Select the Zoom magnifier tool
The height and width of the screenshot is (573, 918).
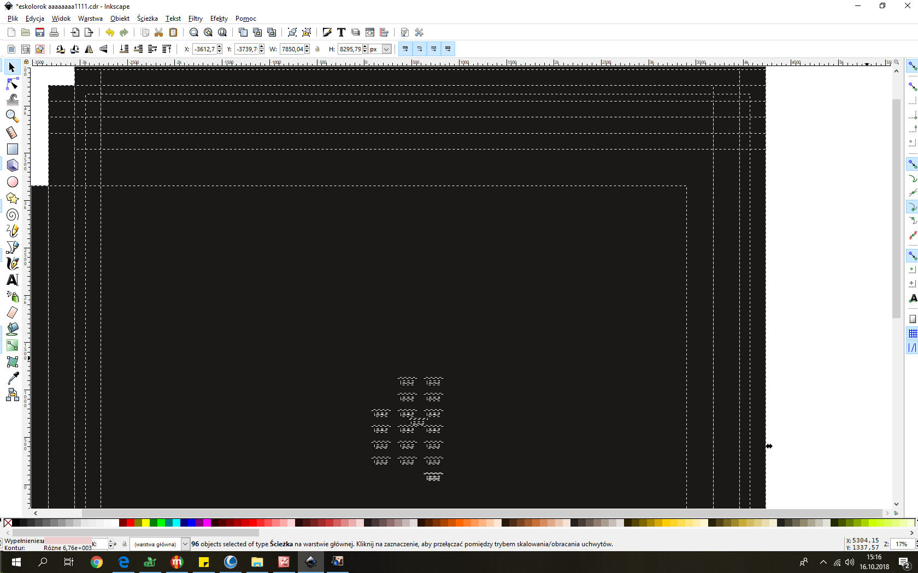[12, 116]
